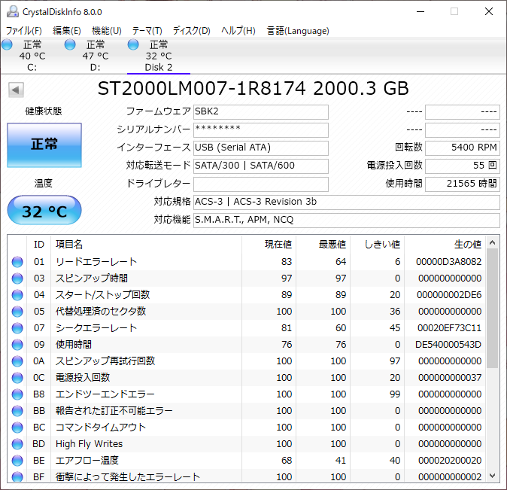Viewport: 507px width, 490px height.
Task: Click the scroll down arrow of attribute list
Action: point(493,476)
